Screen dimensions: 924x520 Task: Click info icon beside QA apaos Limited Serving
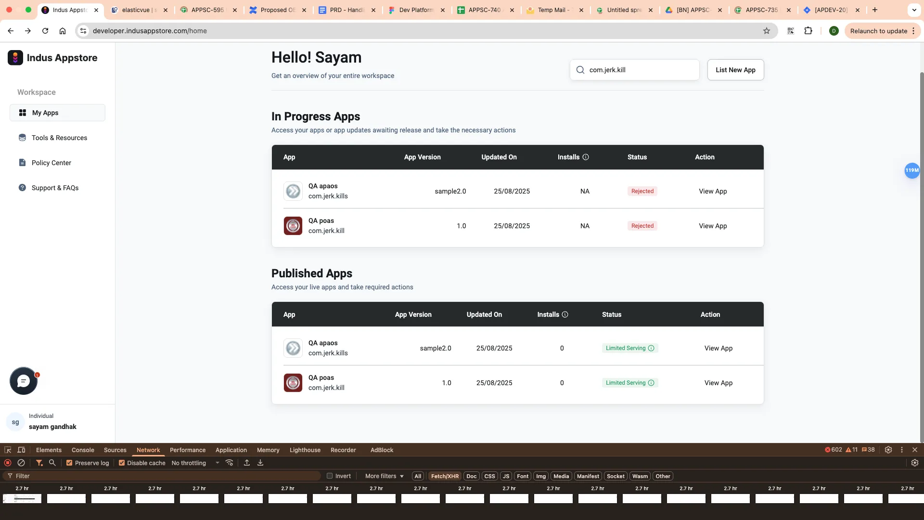(651, 348)
